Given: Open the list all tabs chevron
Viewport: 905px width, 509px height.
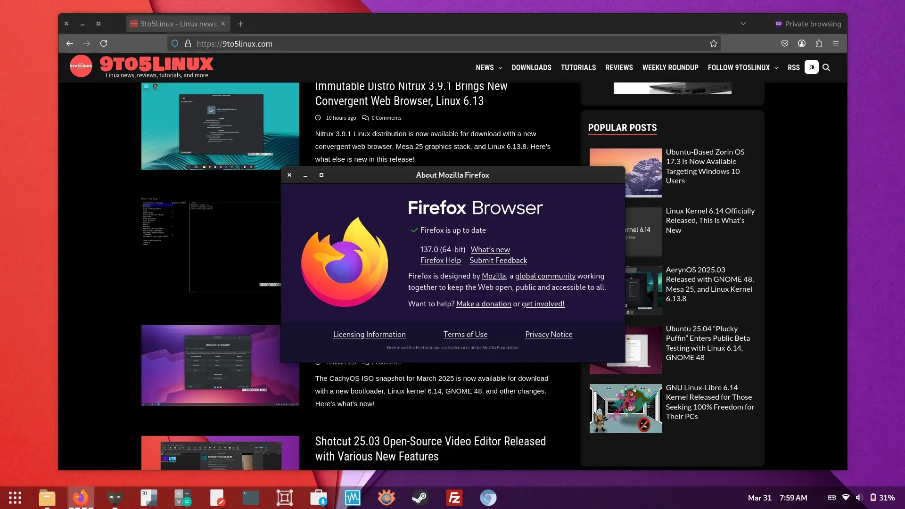Looking at the screenshot, I should (743, 24).
